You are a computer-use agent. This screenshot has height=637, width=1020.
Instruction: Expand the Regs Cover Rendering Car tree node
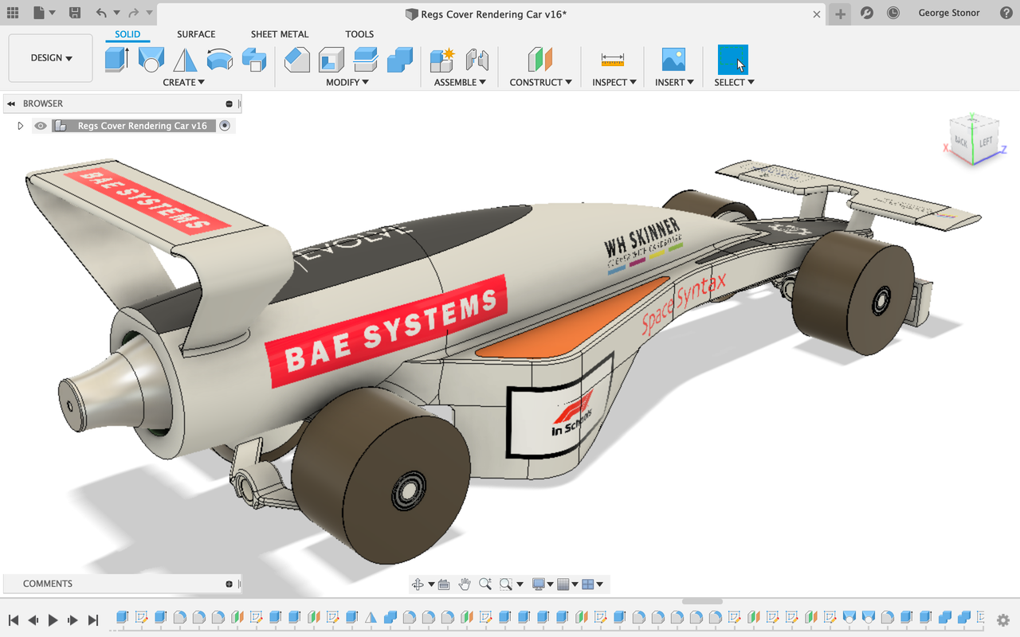[x=21, y=126]
